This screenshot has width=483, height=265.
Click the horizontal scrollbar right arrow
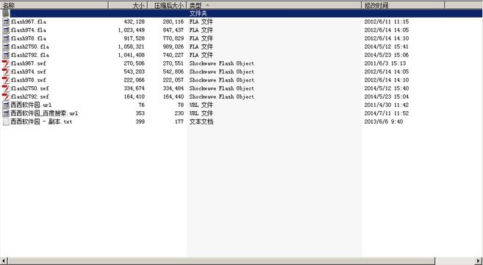coord(479,261)
